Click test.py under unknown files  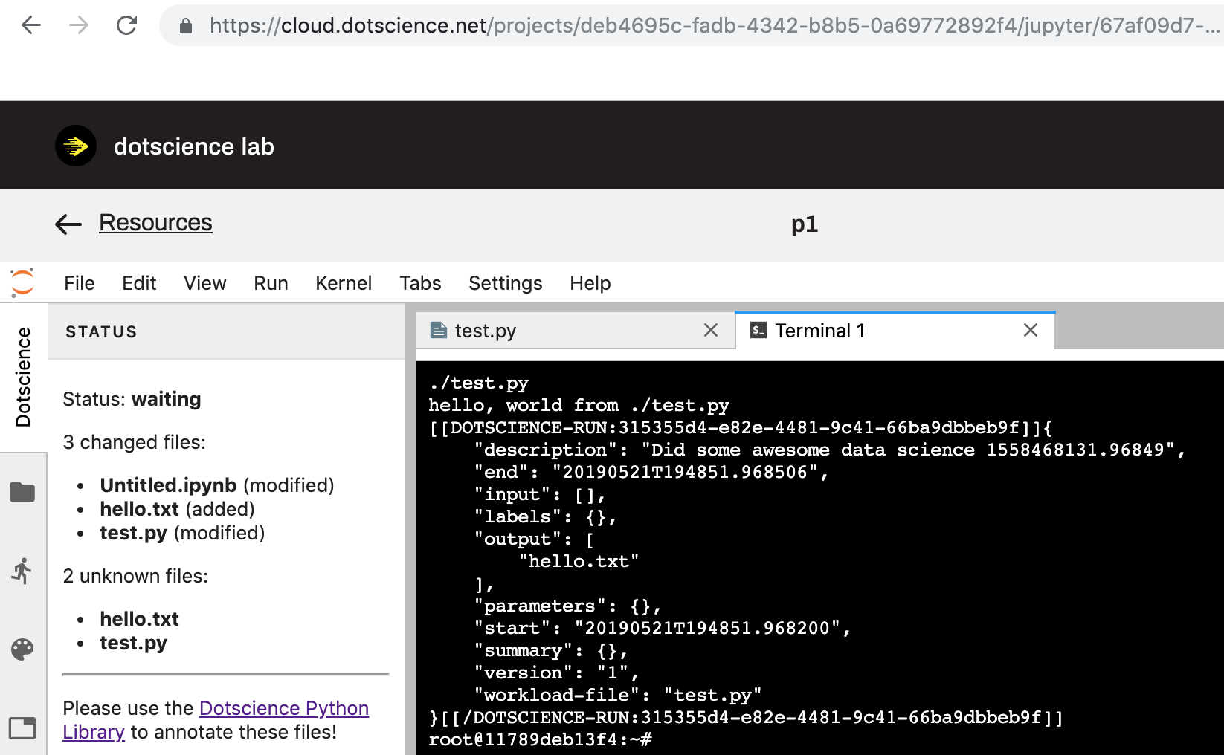(133, 643)
